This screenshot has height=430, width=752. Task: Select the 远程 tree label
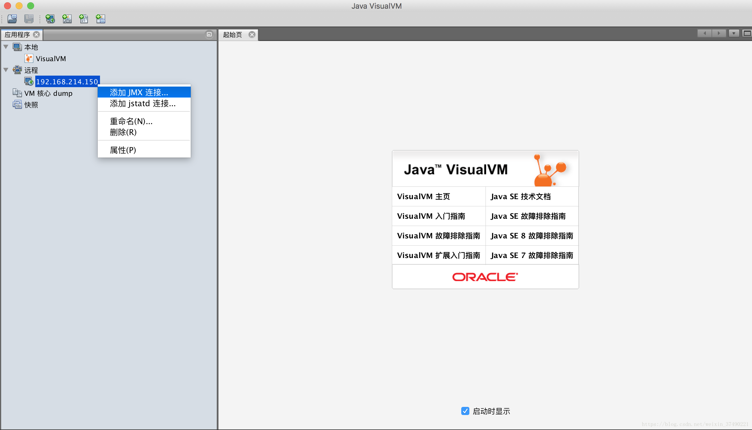coord(31,70)
